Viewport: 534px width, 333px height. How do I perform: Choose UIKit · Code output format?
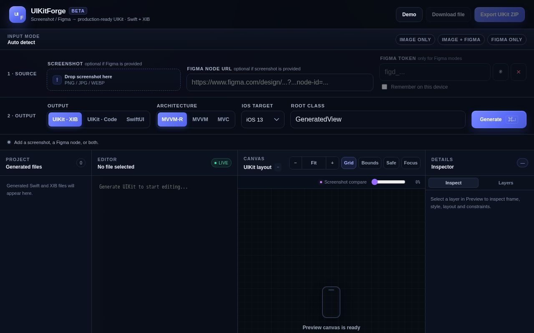coord(102,119)
